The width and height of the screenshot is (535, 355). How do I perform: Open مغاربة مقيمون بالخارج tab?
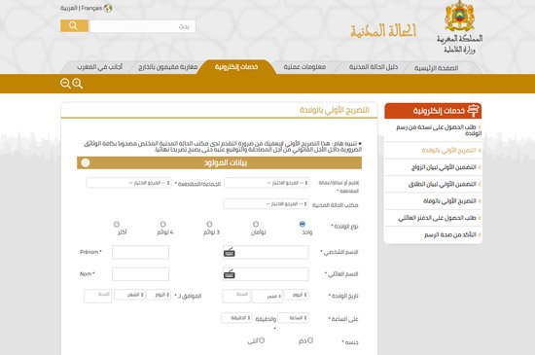(x=168, y=67)
